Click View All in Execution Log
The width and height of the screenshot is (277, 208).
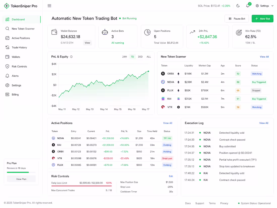pyautogui.click(x=264, y=123)
